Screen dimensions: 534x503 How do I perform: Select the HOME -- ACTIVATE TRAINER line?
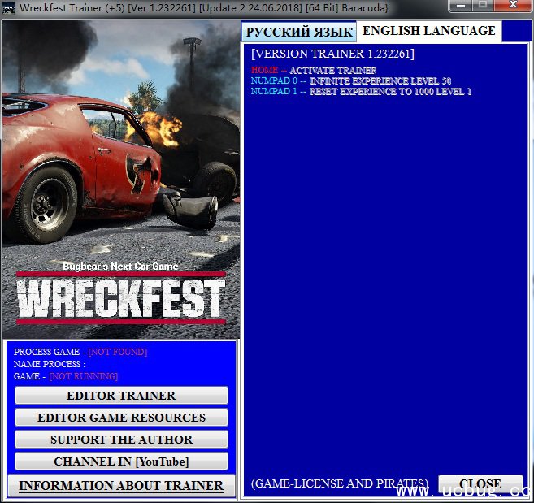(x=314, y=71)
